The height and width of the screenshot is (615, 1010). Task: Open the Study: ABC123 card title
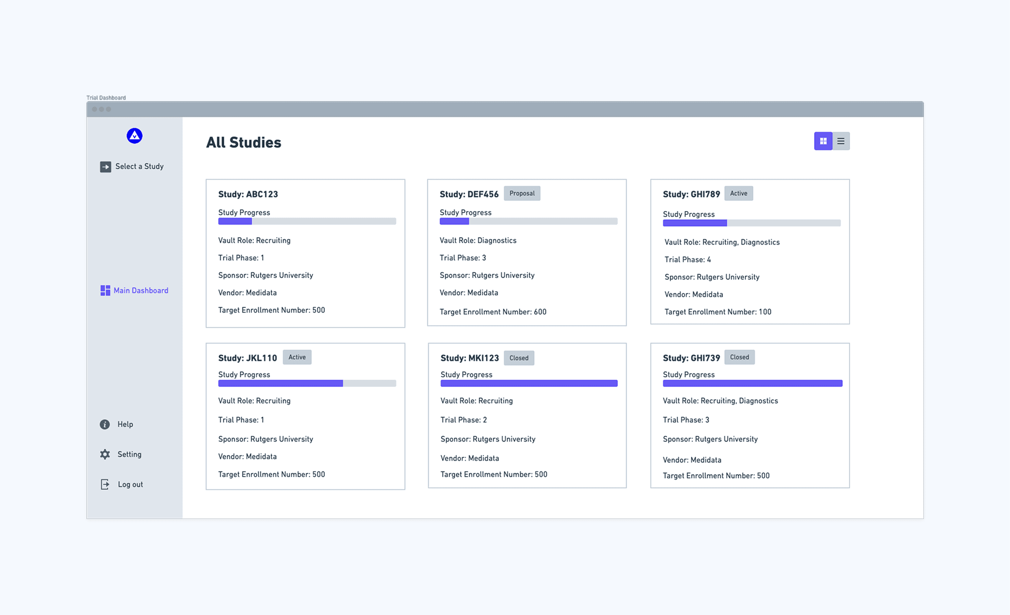point(248,194)
